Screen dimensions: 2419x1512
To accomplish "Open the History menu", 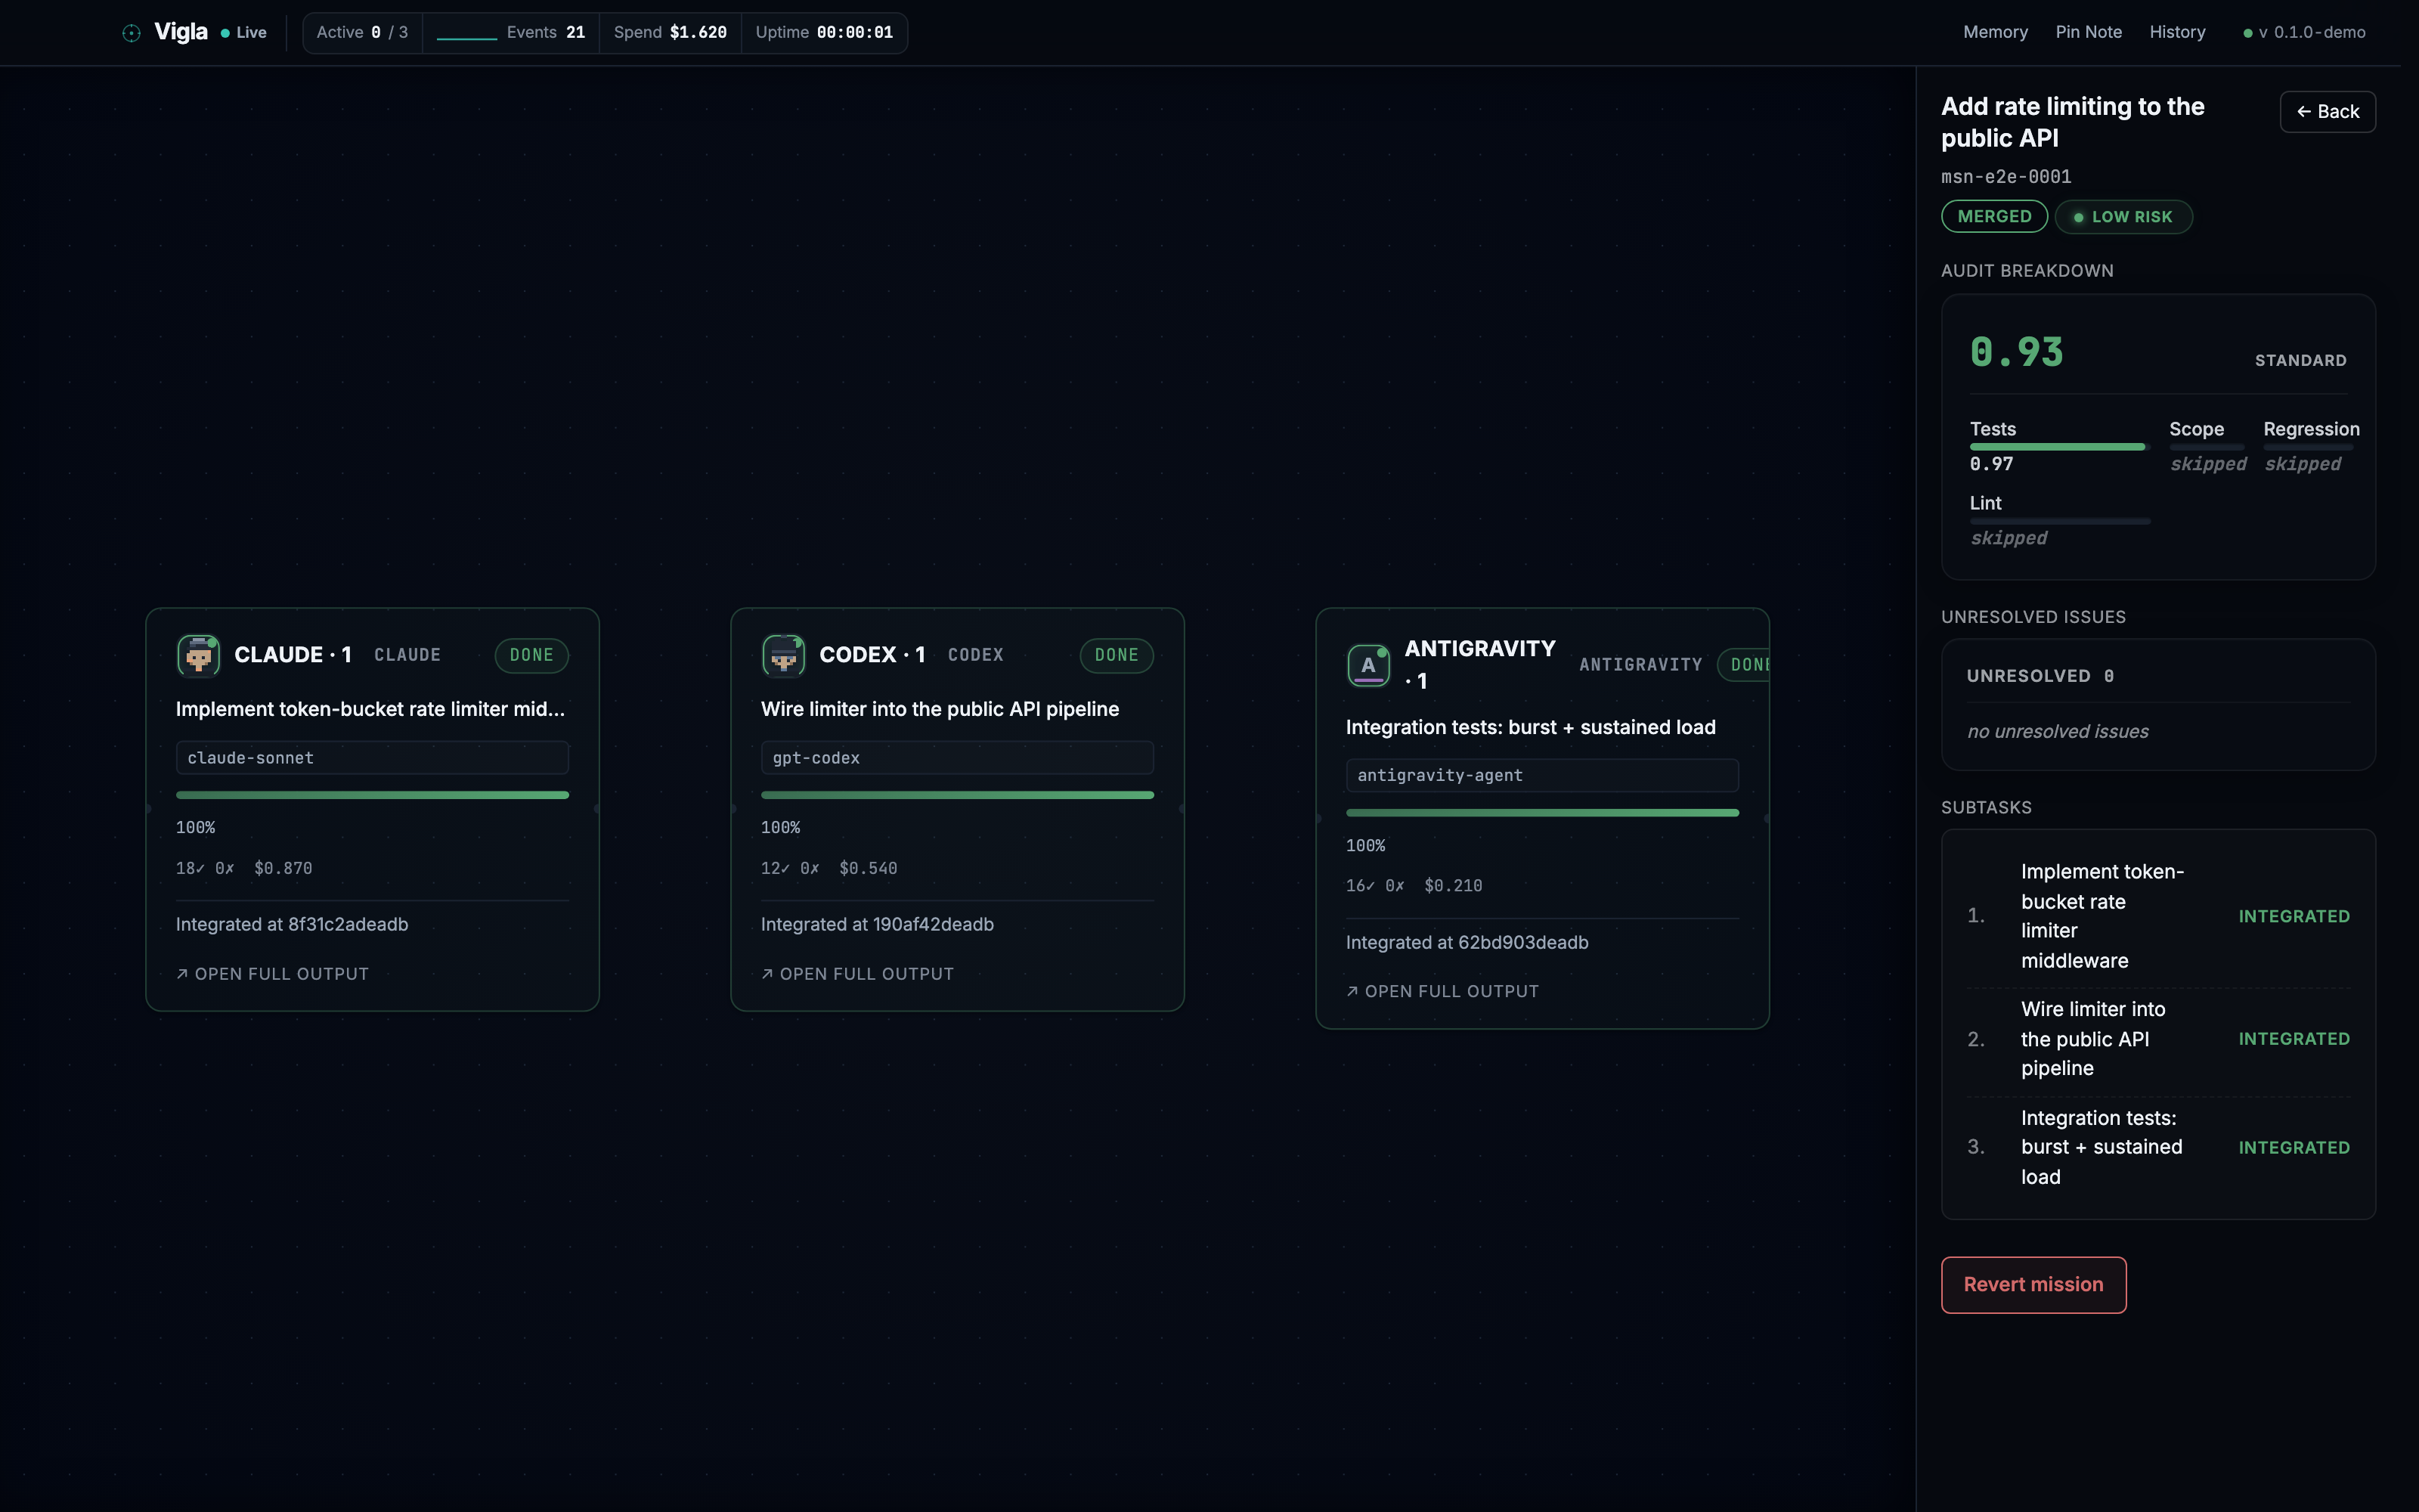I will click(2177, 32).
